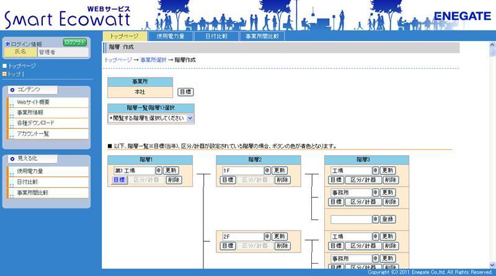The height and width of the screenshot is (276, 496).
Task: Switch to the 使用電力量 tab
Action: coord(171,36)
